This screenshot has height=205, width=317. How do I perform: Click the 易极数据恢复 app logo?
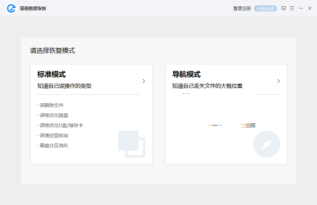11,8
